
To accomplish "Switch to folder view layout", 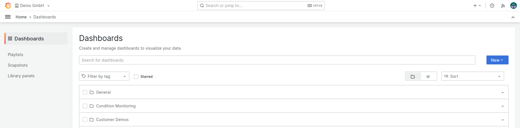I will click(413, 76).
